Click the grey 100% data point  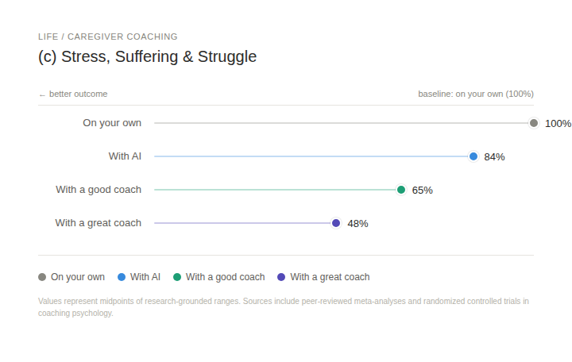534,123
